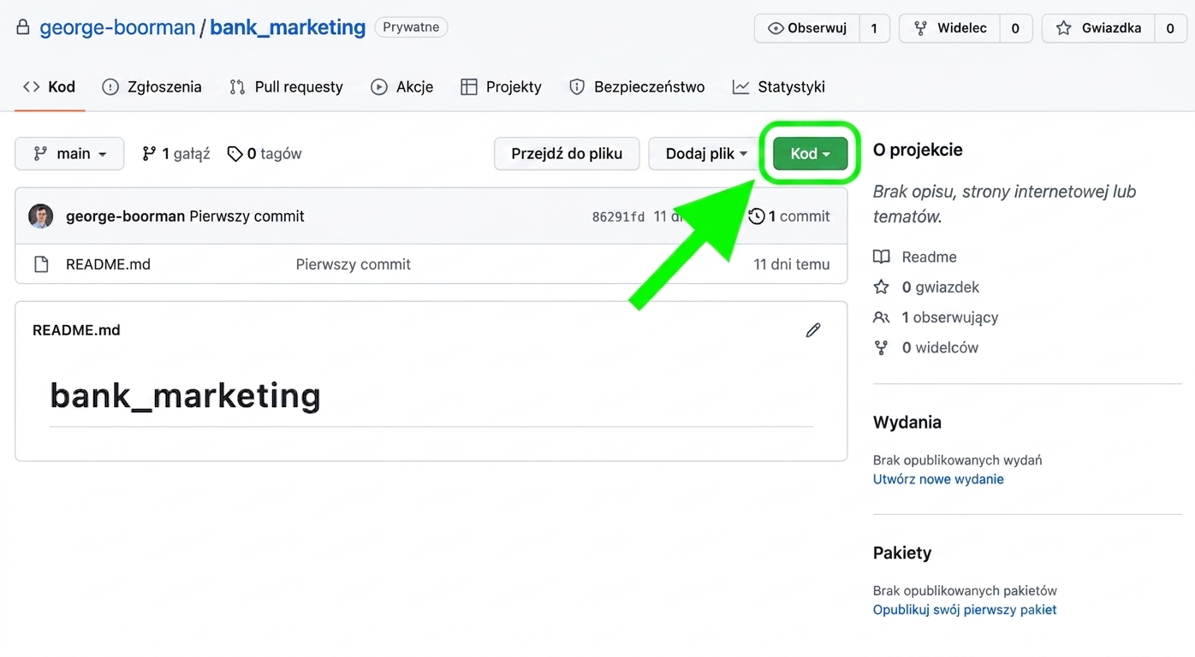Switch to the Kod tab
The width and height of the screenshot is (1195, 657).
pyautogui.click(x=50, y=86)
